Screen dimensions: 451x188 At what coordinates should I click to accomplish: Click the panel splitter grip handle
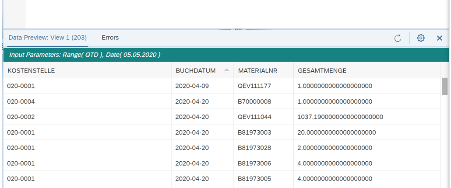238,29
